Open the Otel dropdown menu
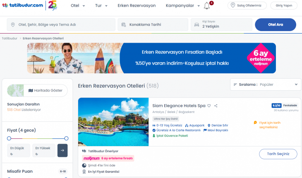302x178 pixels. click(78, 6)
